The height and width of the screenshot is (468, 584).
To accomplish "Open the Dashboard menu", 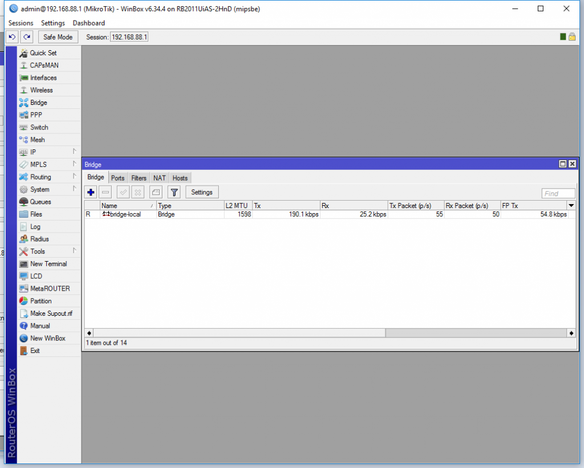I will 88,23.
